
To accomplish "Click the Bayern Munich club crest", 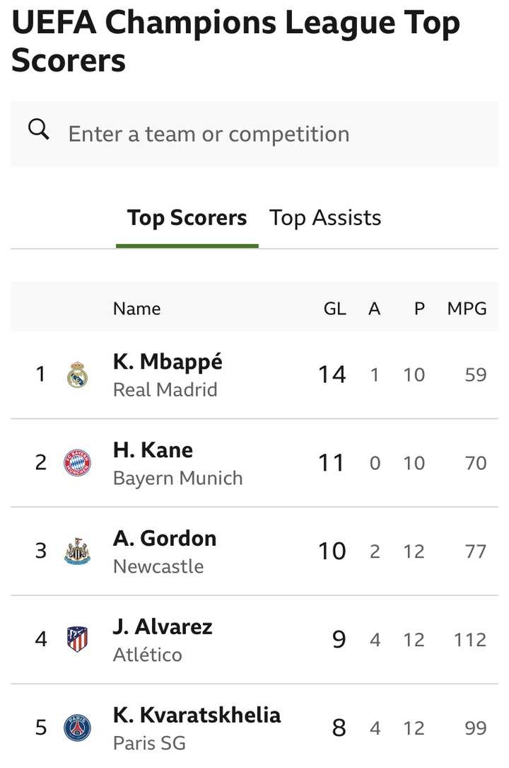I will tap(77, 463).
